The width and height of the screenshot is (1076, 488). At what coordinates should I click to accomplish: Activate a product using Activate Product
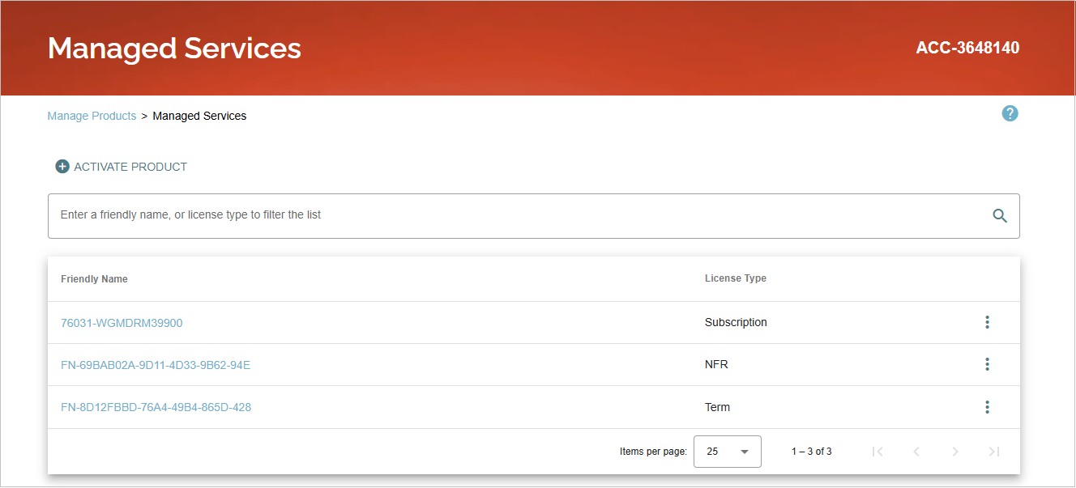point(129,166)
